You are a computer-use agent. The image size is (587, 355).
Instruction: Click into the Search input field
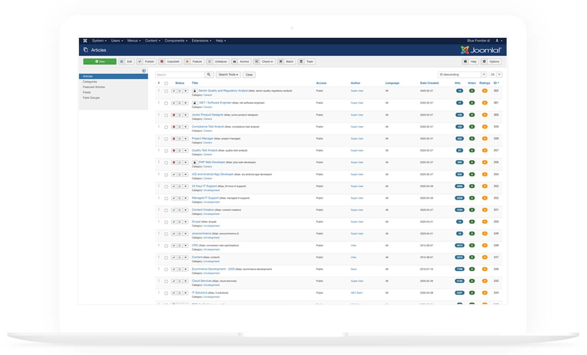tap(180, 75)
